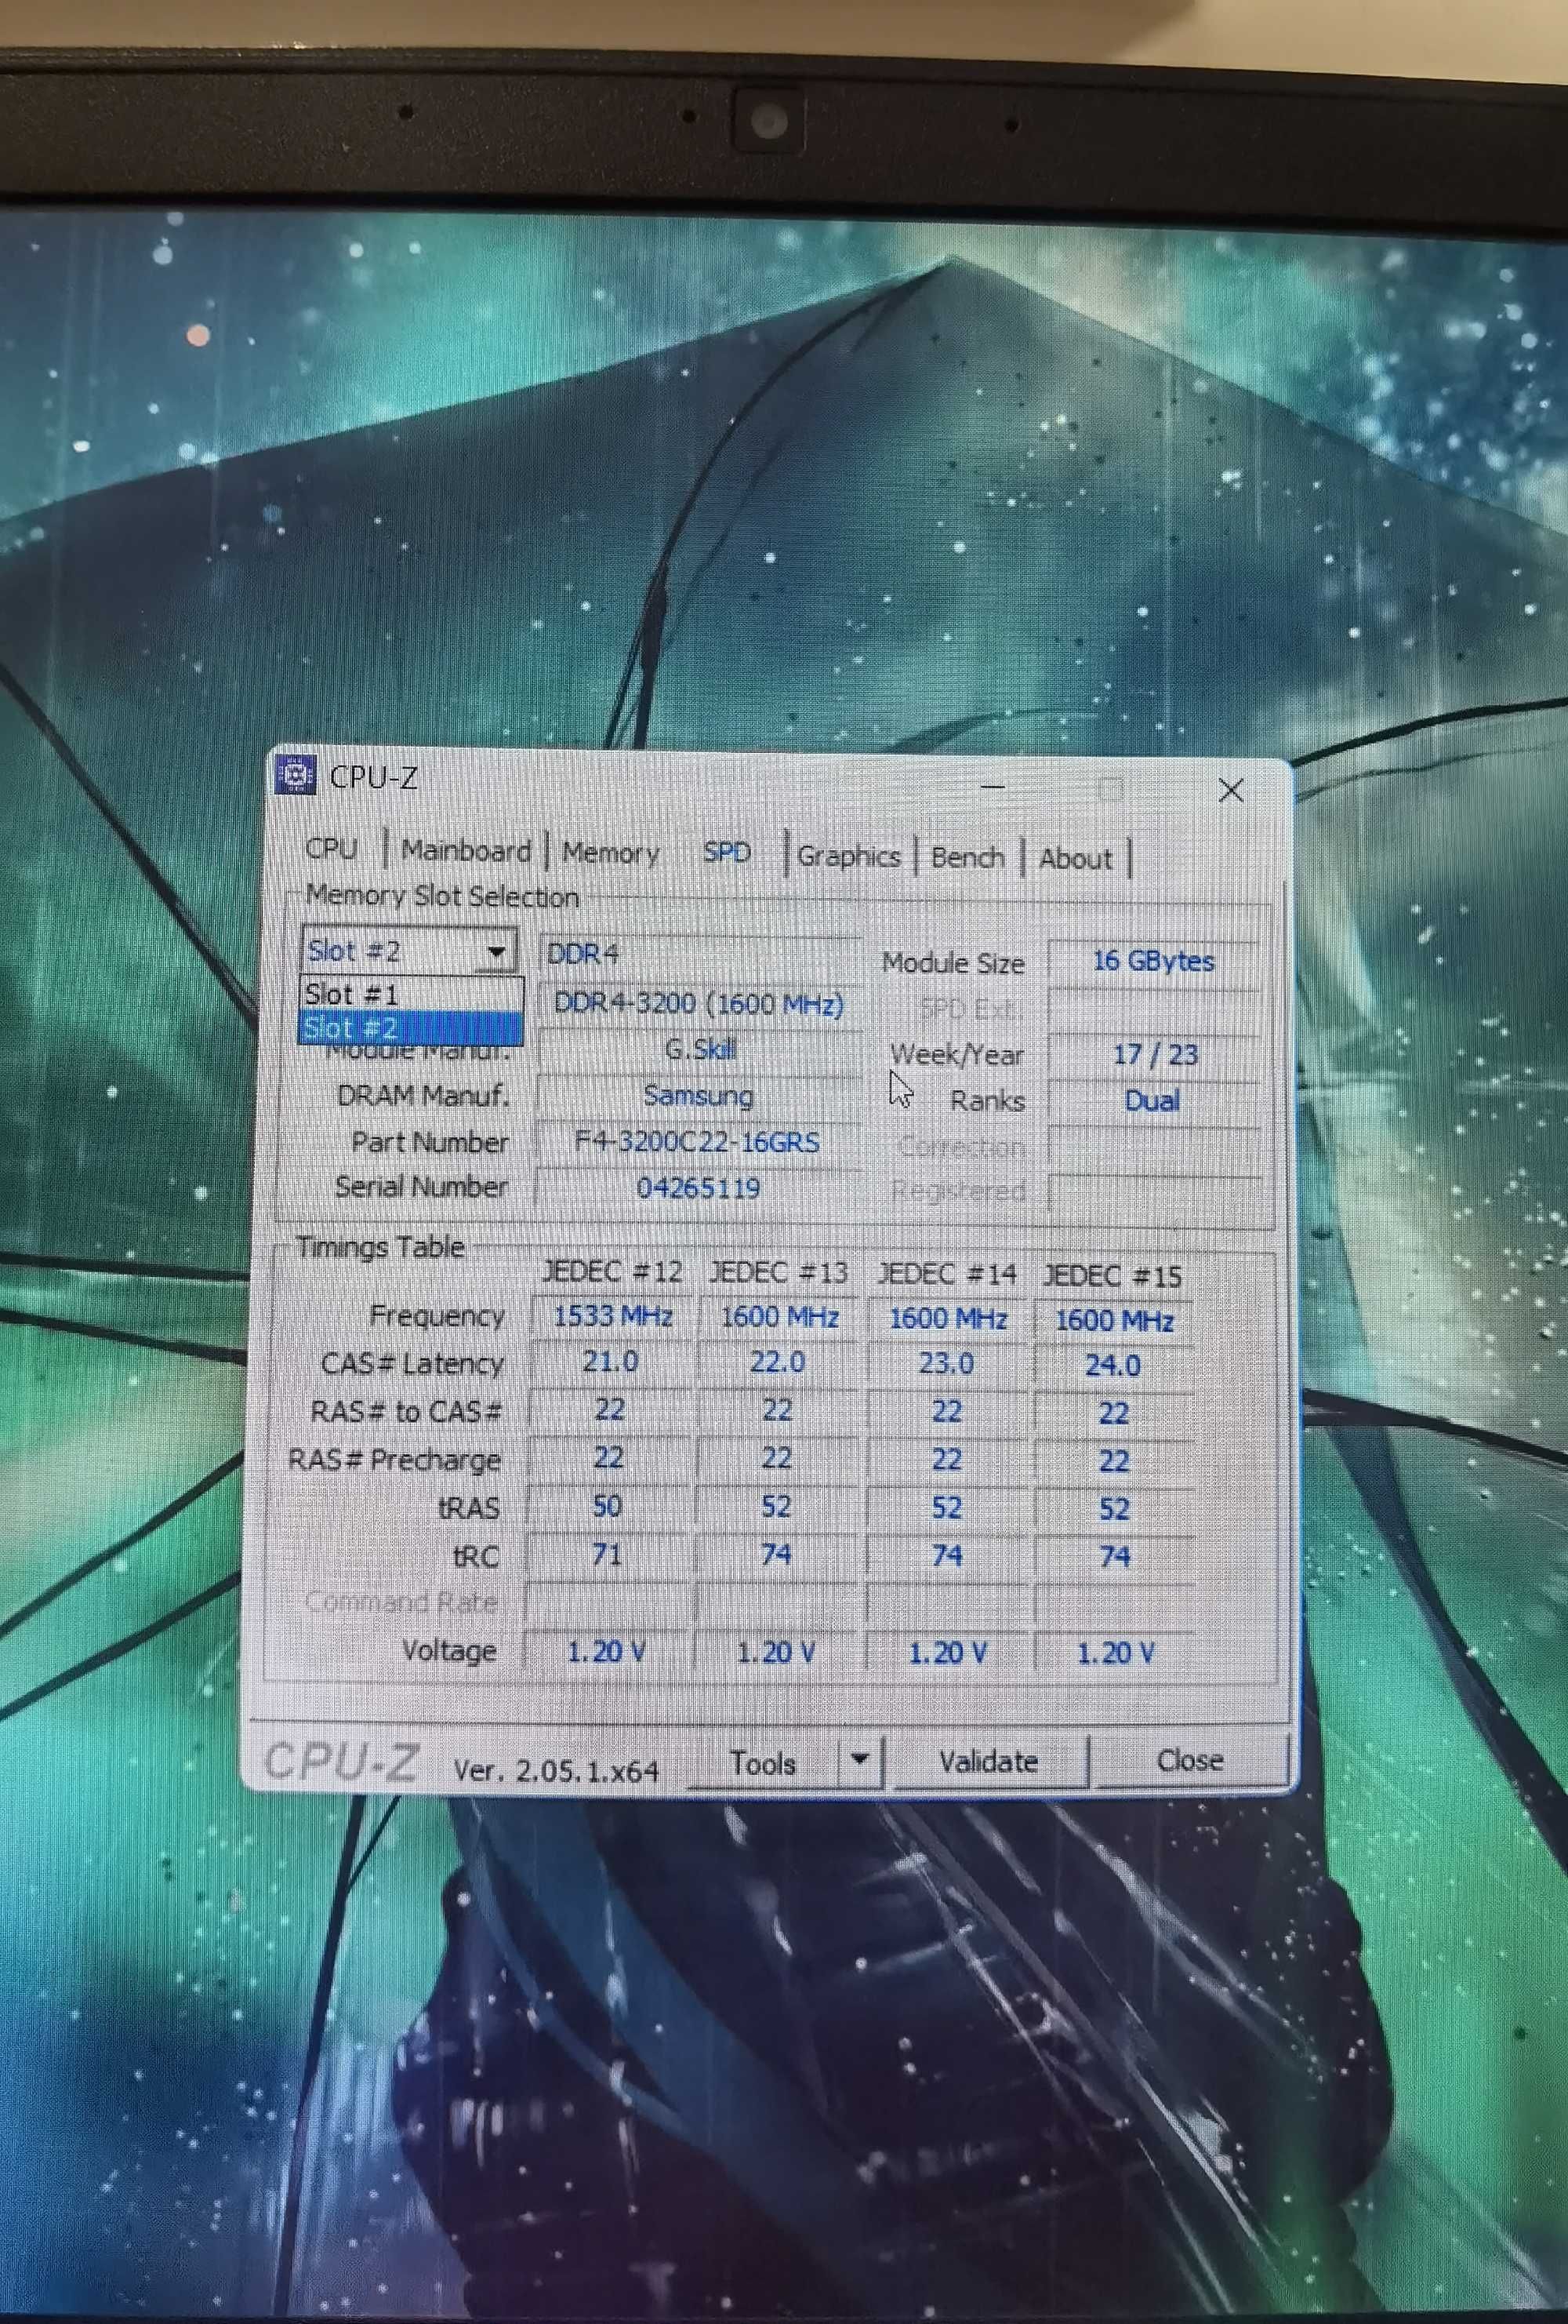
Task: Click part number F4-3200C22-16GRS
Action: (x=696, y=1142)
